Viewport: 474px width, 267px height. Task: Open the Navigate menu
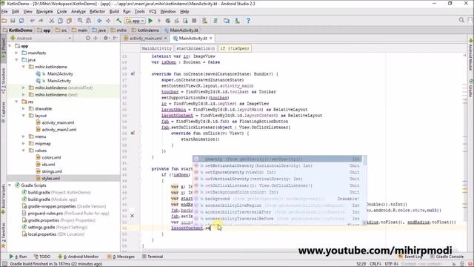(44, 12)
